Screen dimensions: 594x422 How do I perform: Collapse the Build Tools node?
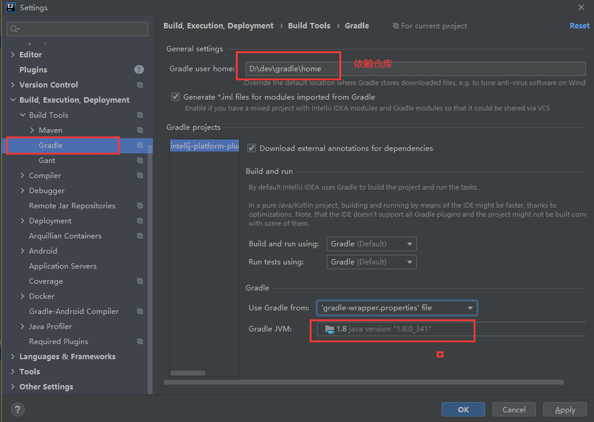22,115
